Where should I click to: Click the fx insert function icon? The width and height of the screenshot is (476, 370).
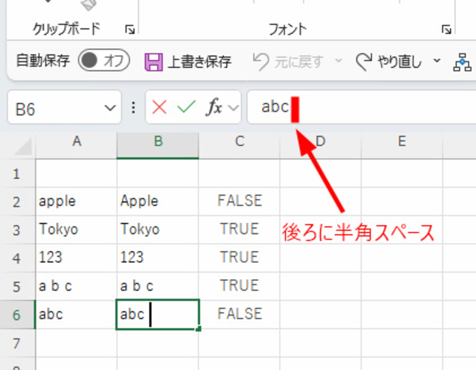(215, 108)
